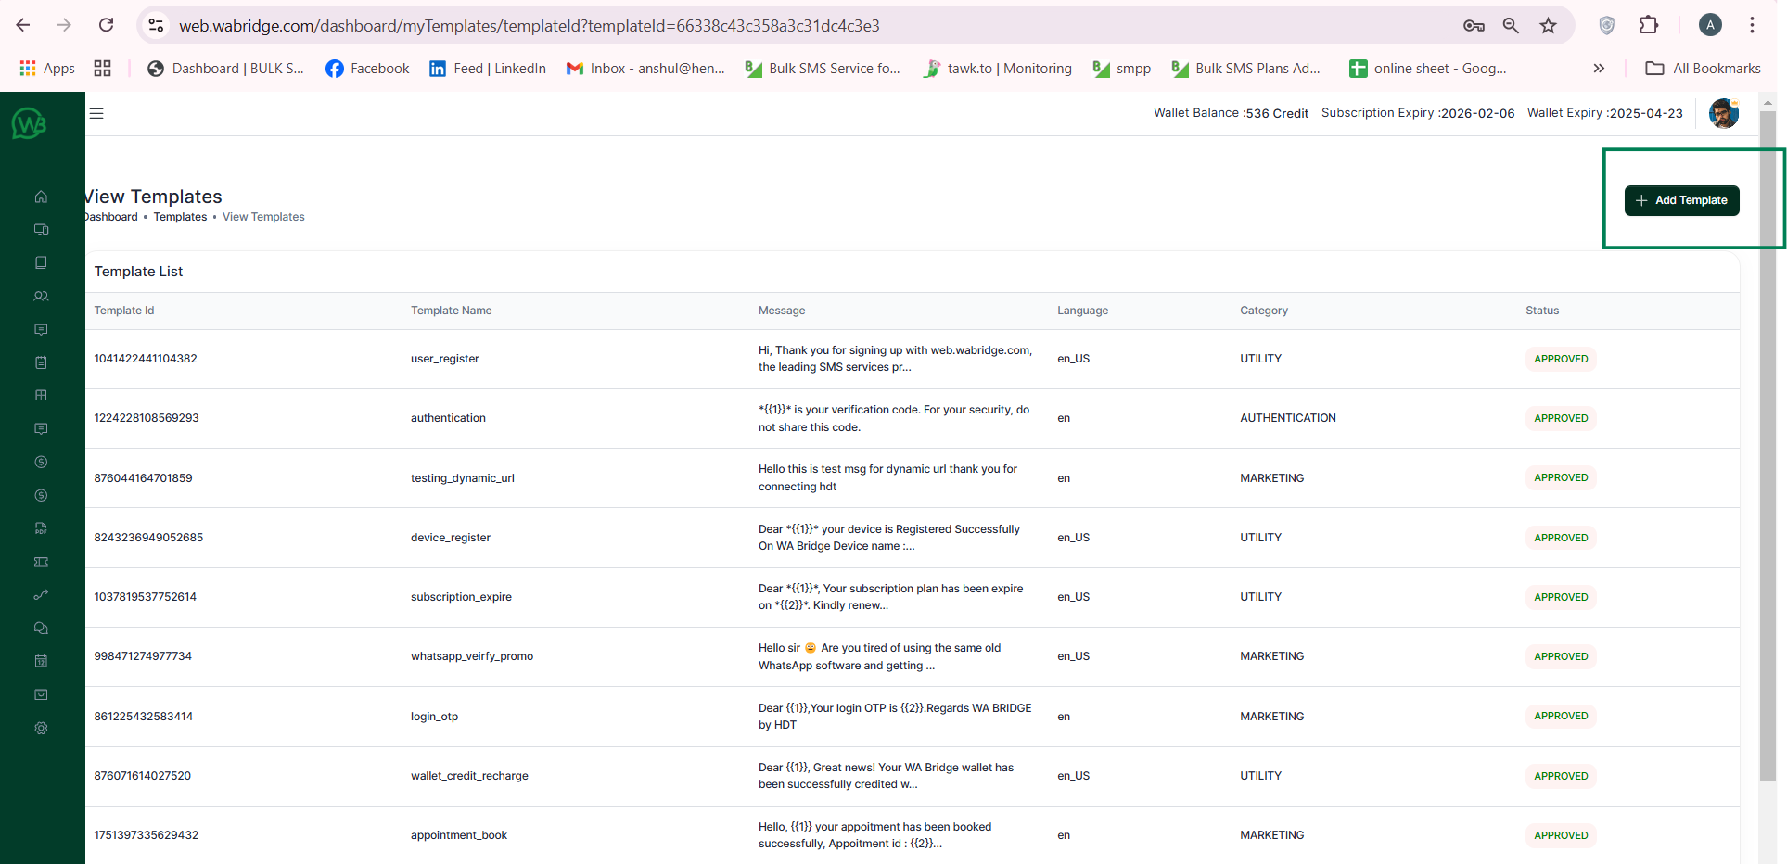
Task: Go to the Templates breadcrumb
Action: 180,217
